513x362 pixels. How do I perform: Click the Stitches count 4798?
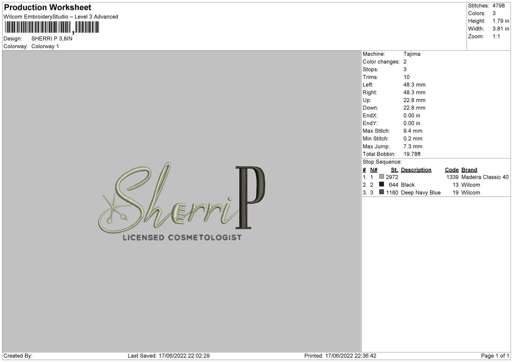click(x=498, y=6)
